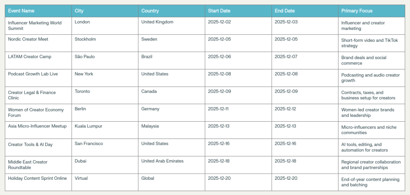Select the Nordic Creator Meet event cell
The image size is (410, 195).
[28, 39]
